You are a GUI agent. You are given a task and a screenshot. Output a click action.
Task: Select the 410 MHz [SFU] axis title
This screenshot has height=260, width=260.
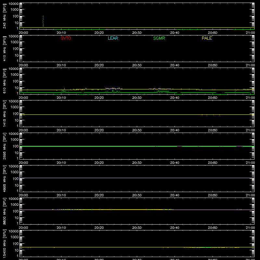click(x=4, y=48)
